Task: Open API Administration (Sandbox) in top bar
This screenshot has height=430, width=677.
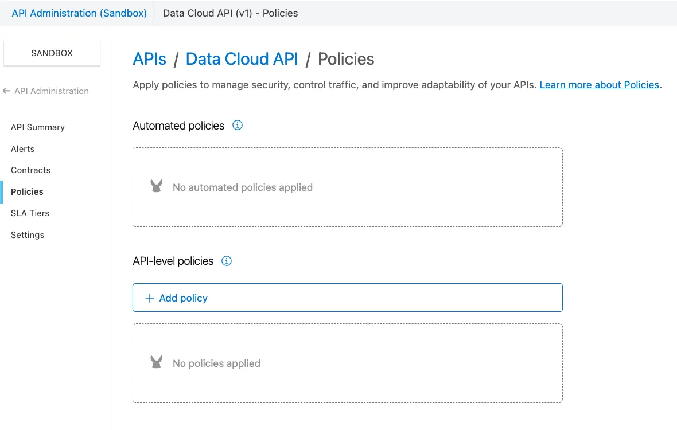Action: pyautogui.click(x=79, y=13)
